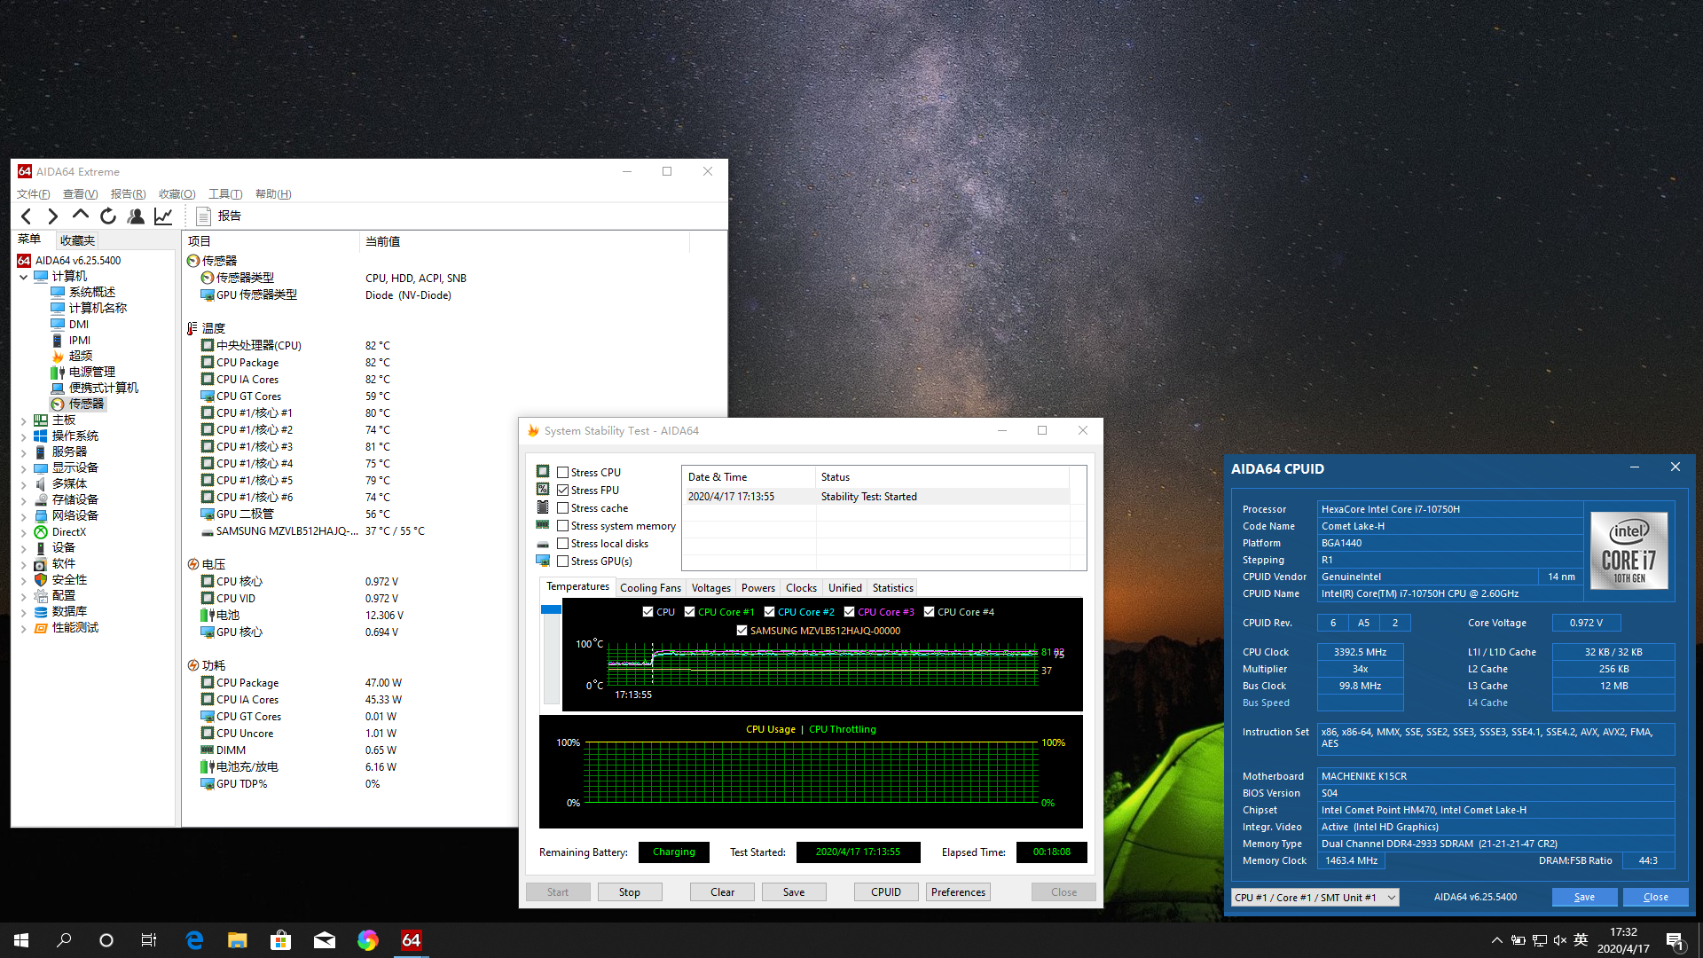This screenshot has width=1703, height=958.
Task: Click the up-level arrow in AIDA64 toolbar
Action: pos(81,216)
